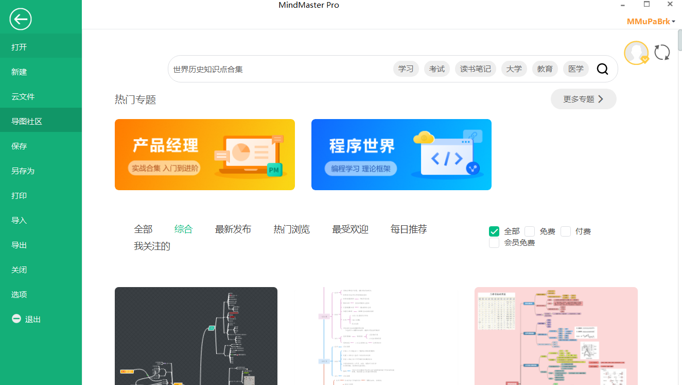This screenshot has height=385, width=682.
Task: Open the MMuPaBrk account dropdown
Action: point(651,22)
